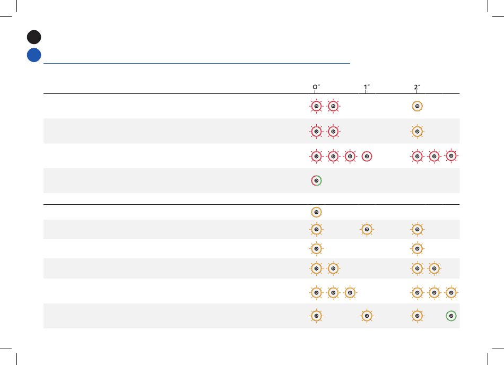Click the last row's blinking orange indicator under 2"

(x=417, y=316)
